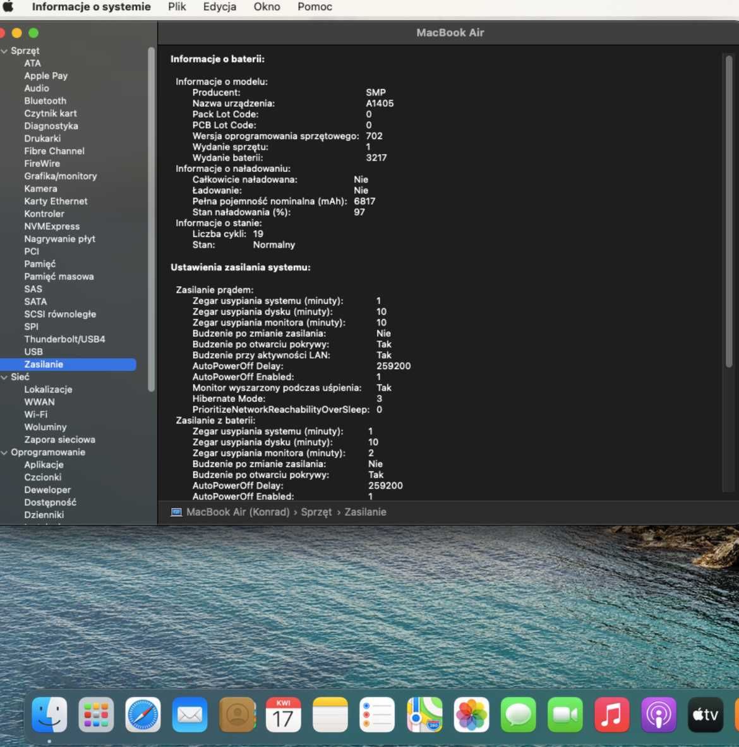This screenshot has height=747, width=739.
Task: Launch Maps from the Dock
Action: (x=424, y=715)
